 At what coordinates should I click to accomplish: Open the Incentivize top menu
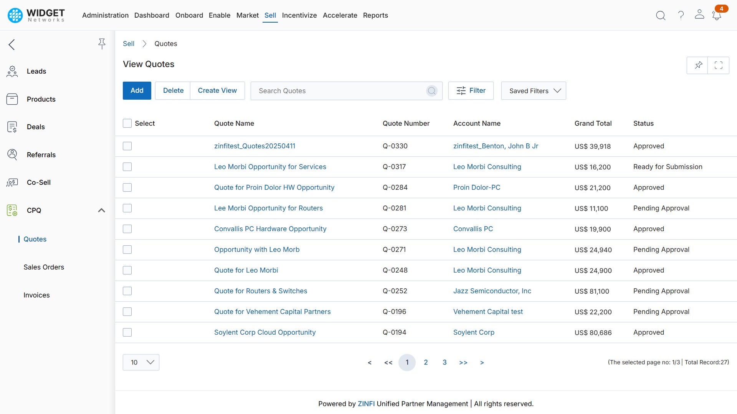(299, 15)
